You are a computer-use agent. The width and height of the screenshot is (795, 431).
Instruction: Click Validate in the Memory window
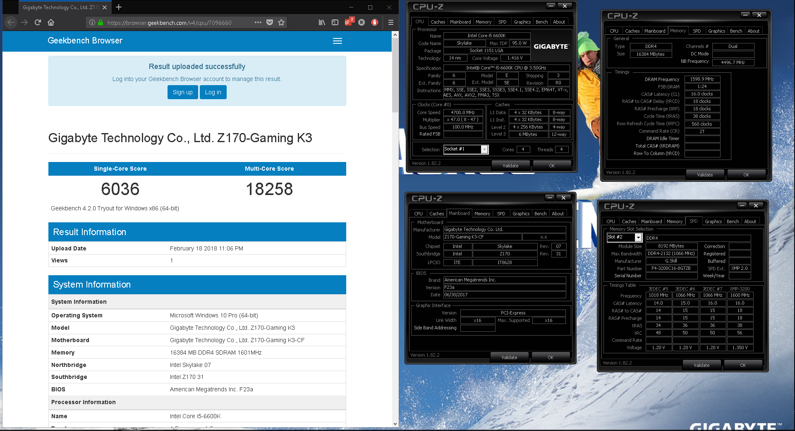coord(705,175)
